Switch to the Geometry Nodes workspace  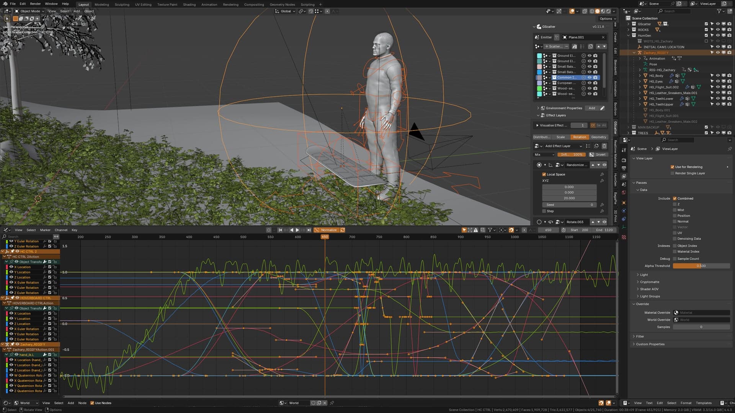(282, 5)
